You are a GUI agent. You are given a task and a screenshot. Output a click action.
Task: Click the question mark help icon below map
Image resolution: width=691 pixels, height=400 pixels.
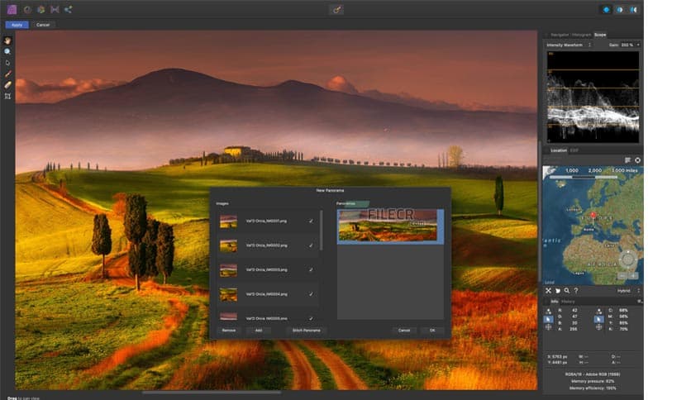coord(575,291)
